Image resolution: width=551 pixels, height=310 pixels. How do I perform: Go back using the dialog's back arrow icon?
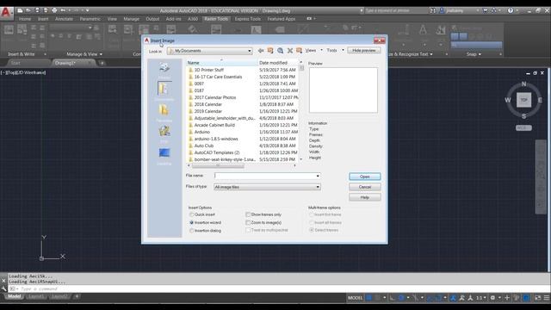pyautogui.click(x=261, y=51)
